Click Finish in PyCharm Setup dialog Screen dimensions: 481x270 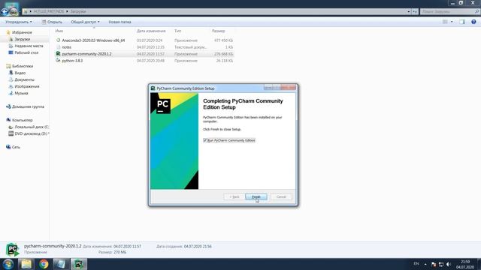(256, 196)
